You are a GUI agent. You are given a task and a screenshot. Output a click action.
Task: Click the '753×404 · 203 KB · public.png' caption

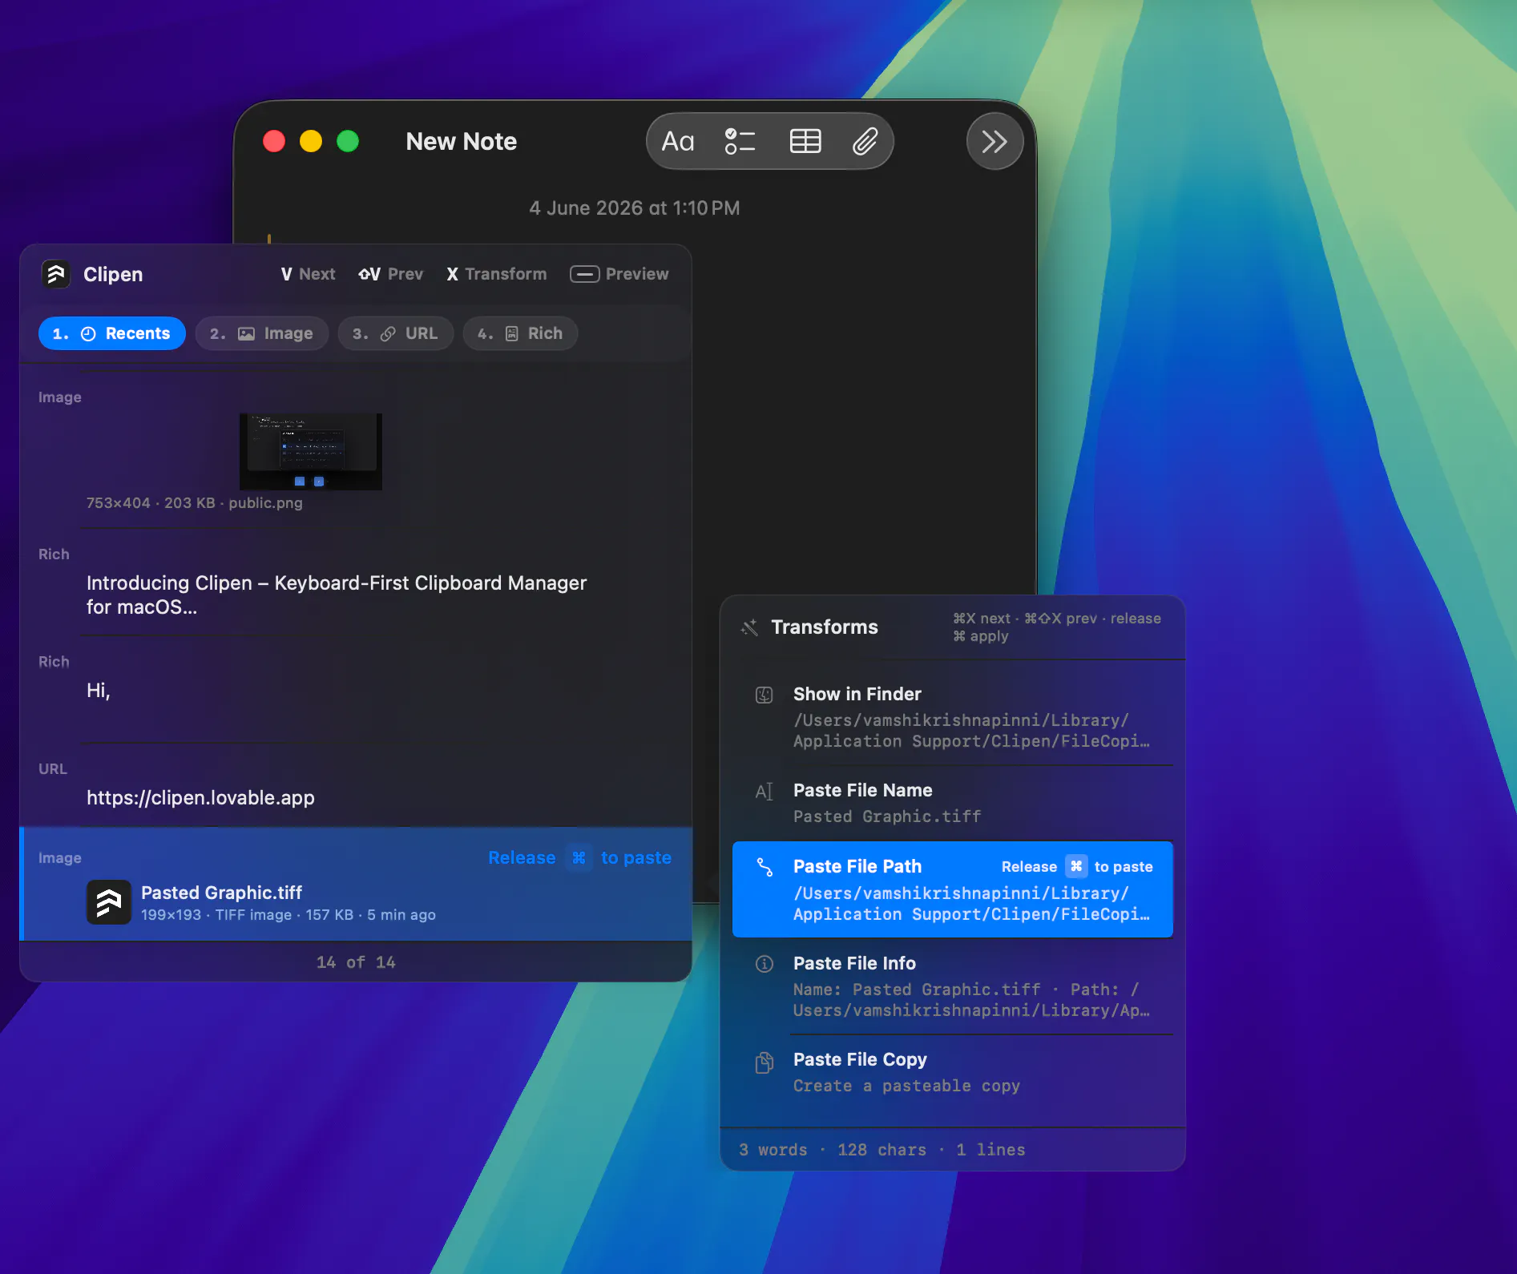coord(195,503)
